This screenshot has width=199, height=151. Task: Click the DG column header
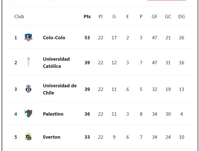182,16
